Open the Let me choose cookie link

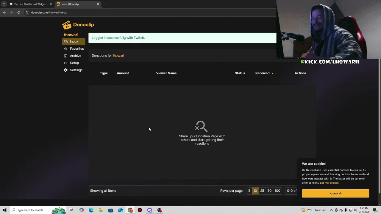(x=329, y=183)
